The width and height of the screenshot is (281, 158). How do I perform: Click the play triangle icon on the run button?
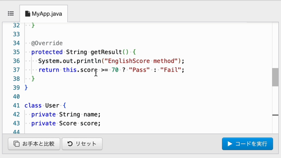point(230,144)
